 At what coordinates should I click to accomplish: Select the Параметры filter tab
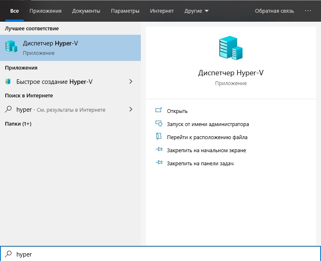click(125, 11)
